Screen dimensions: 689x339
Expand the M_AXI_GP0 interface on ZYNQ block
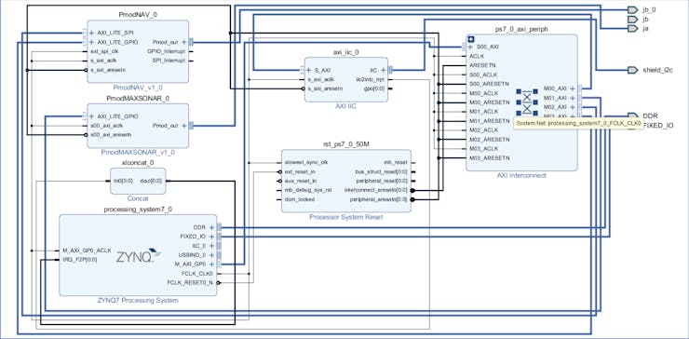click(x=211, y=264)
